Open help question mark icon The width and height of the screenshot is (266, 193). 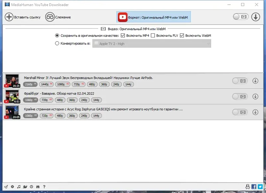44,187
